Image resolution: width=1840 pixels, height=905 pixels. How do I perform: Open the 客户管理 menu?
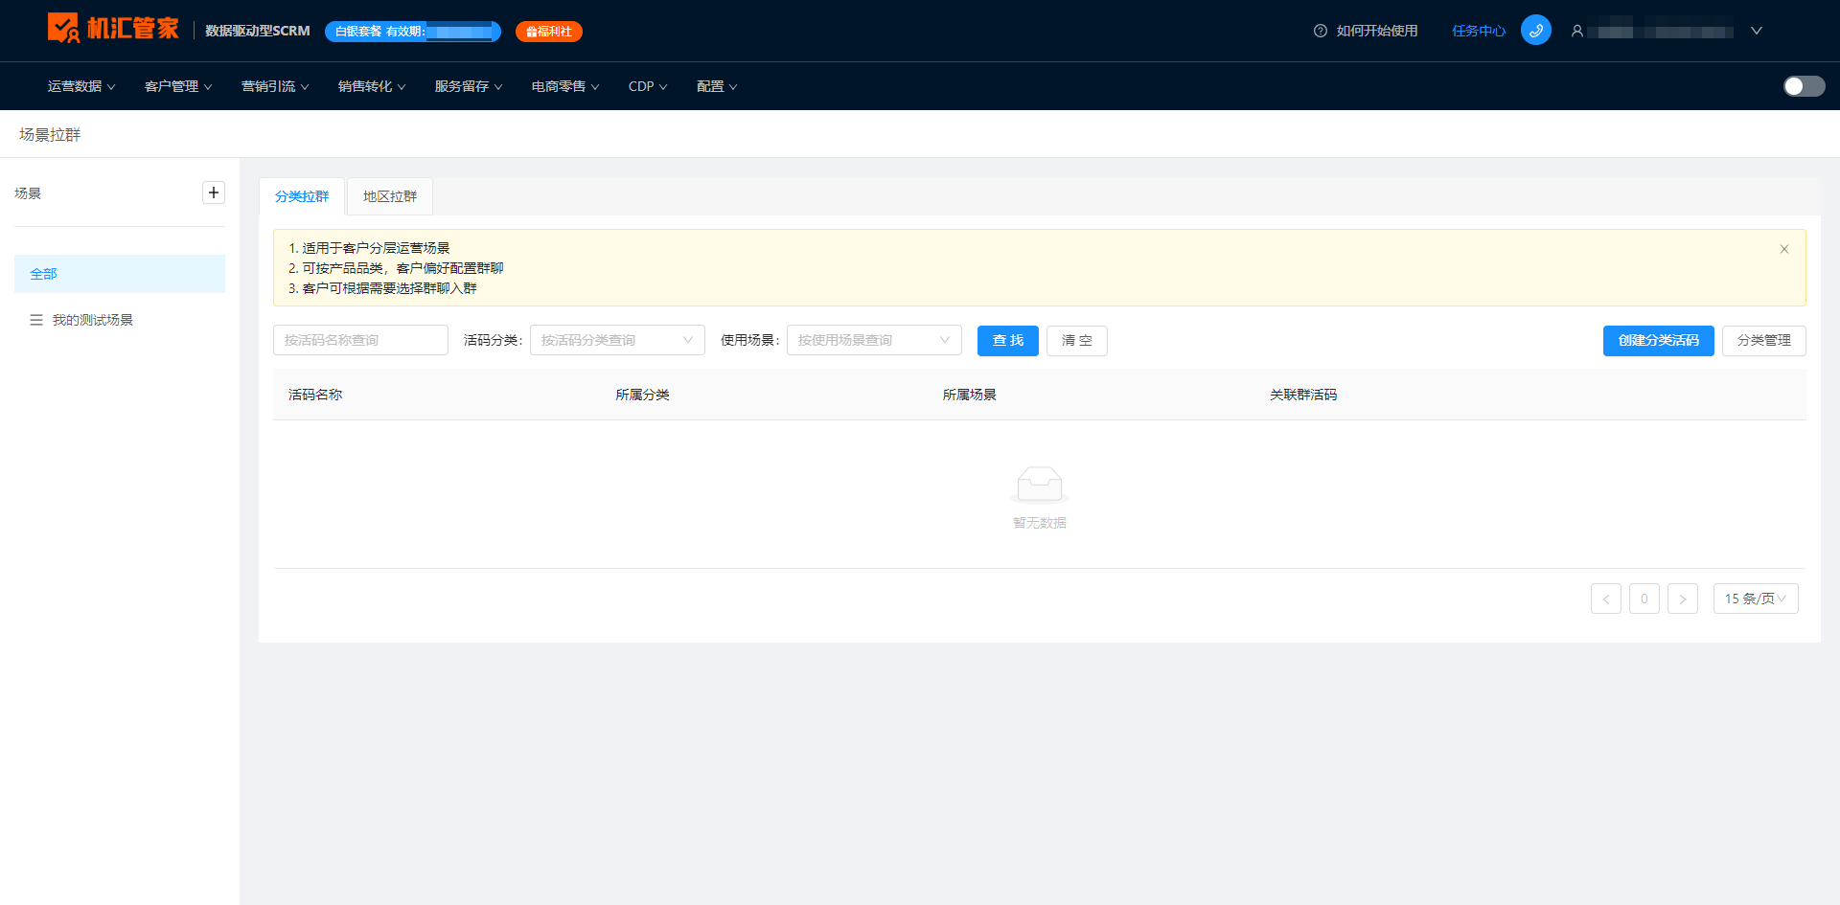(x=178, y=86)
